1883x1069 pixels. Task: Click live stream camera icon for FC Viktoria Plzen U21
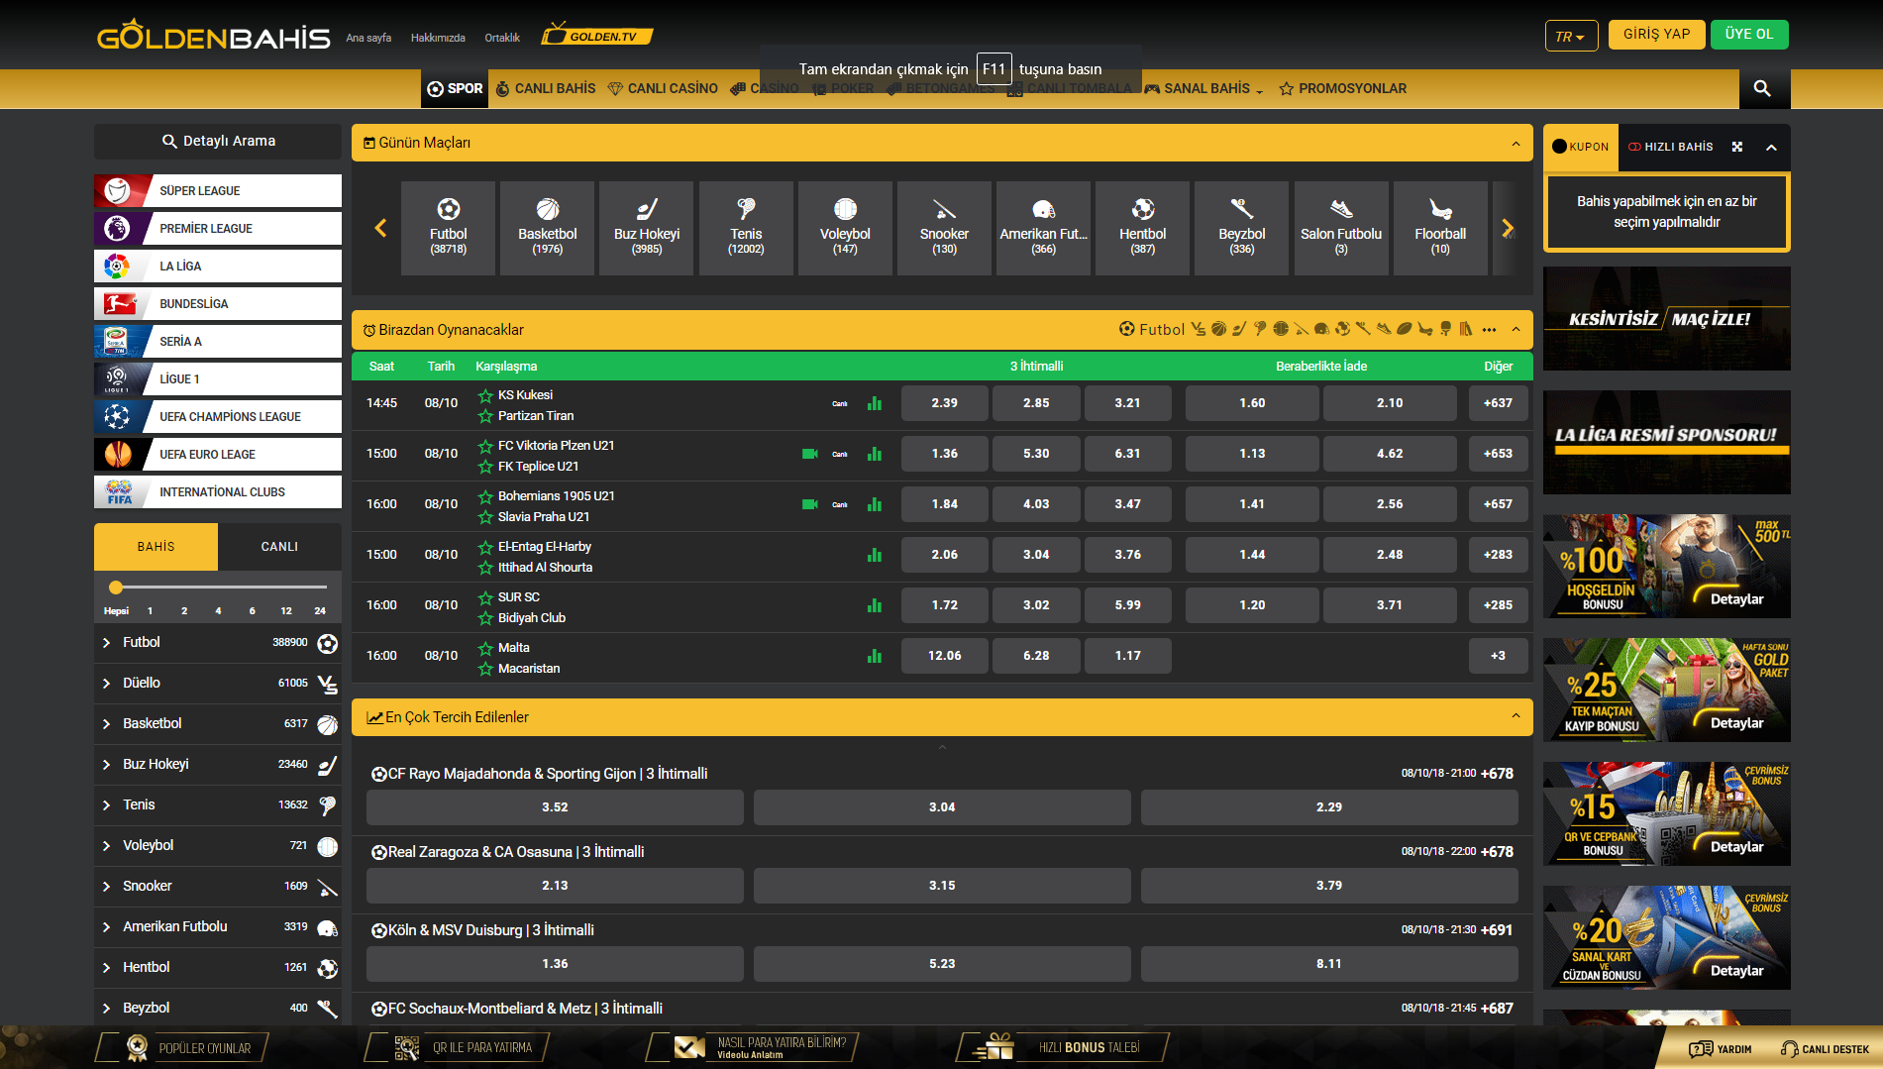click(809, 454)
